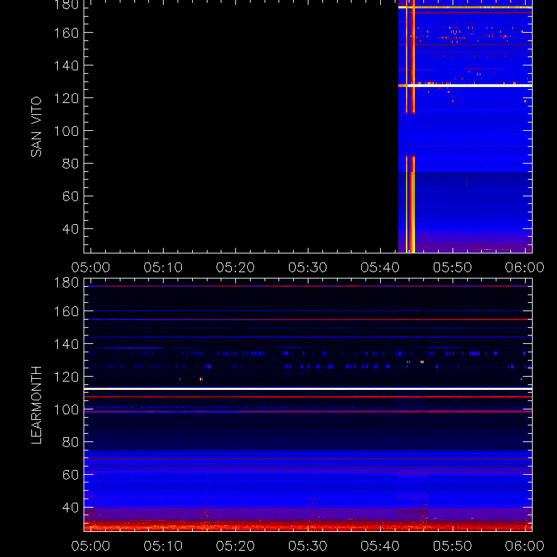Select the 160 tick label on SAN VITO plot
This screenshot has height=557, width=557.
(66, 33)
